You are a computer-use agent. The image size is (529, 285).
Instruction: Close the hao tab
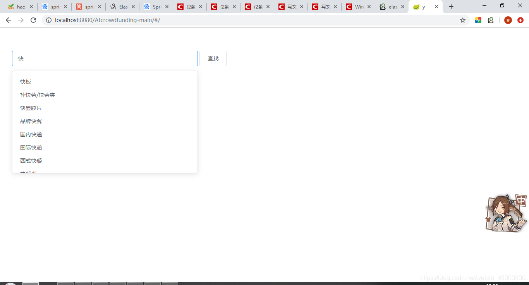[31, 7]
